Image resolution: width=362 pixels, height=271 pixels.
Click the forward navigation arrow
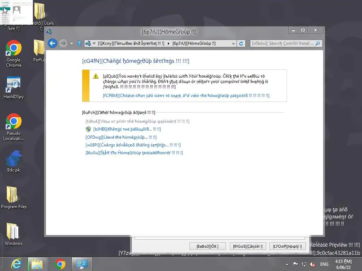coord(63,43)
